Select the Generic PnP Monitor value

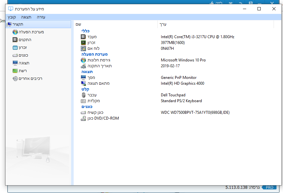(x=179, y=78)
